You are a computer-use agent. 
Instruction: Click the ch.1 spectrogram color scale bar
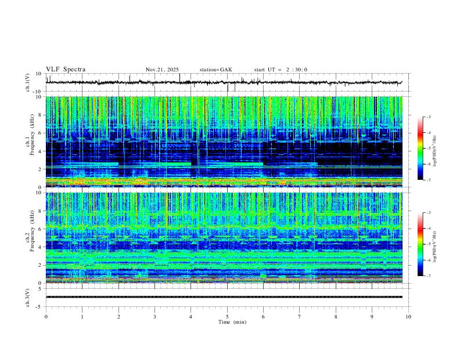(x=421, y=148)
